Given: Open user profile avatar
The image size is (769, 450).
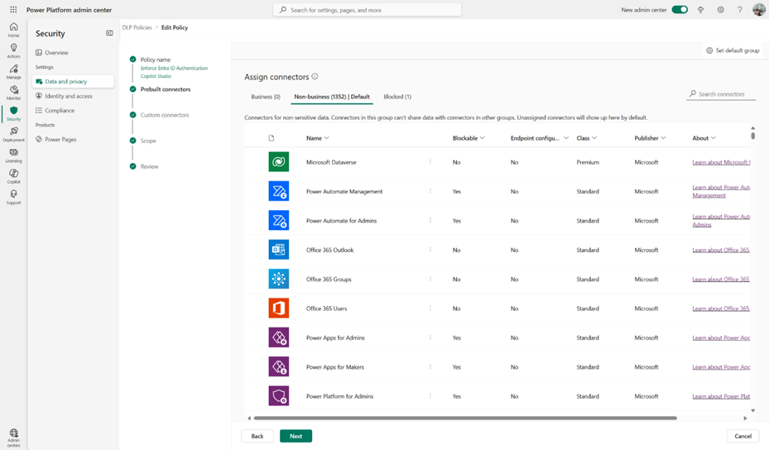Looking at the screenshot, I should tap(759, 10).
